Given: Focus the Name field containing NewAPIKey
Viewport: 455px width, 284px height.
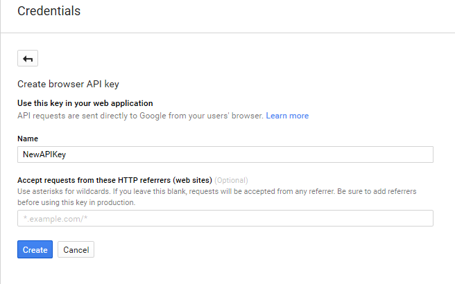Looking at the screenshot, I should pos(225,154).
